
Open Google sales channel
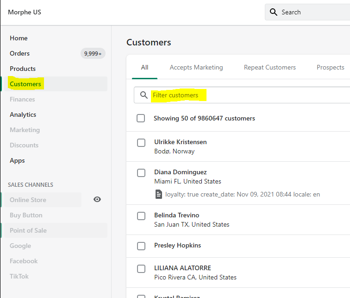tap(20, 246)
